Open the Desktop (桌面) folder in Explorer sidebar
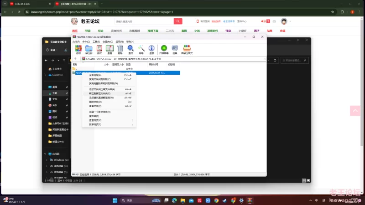The height and width of the screenshot is (205, 365). [56, 87]
